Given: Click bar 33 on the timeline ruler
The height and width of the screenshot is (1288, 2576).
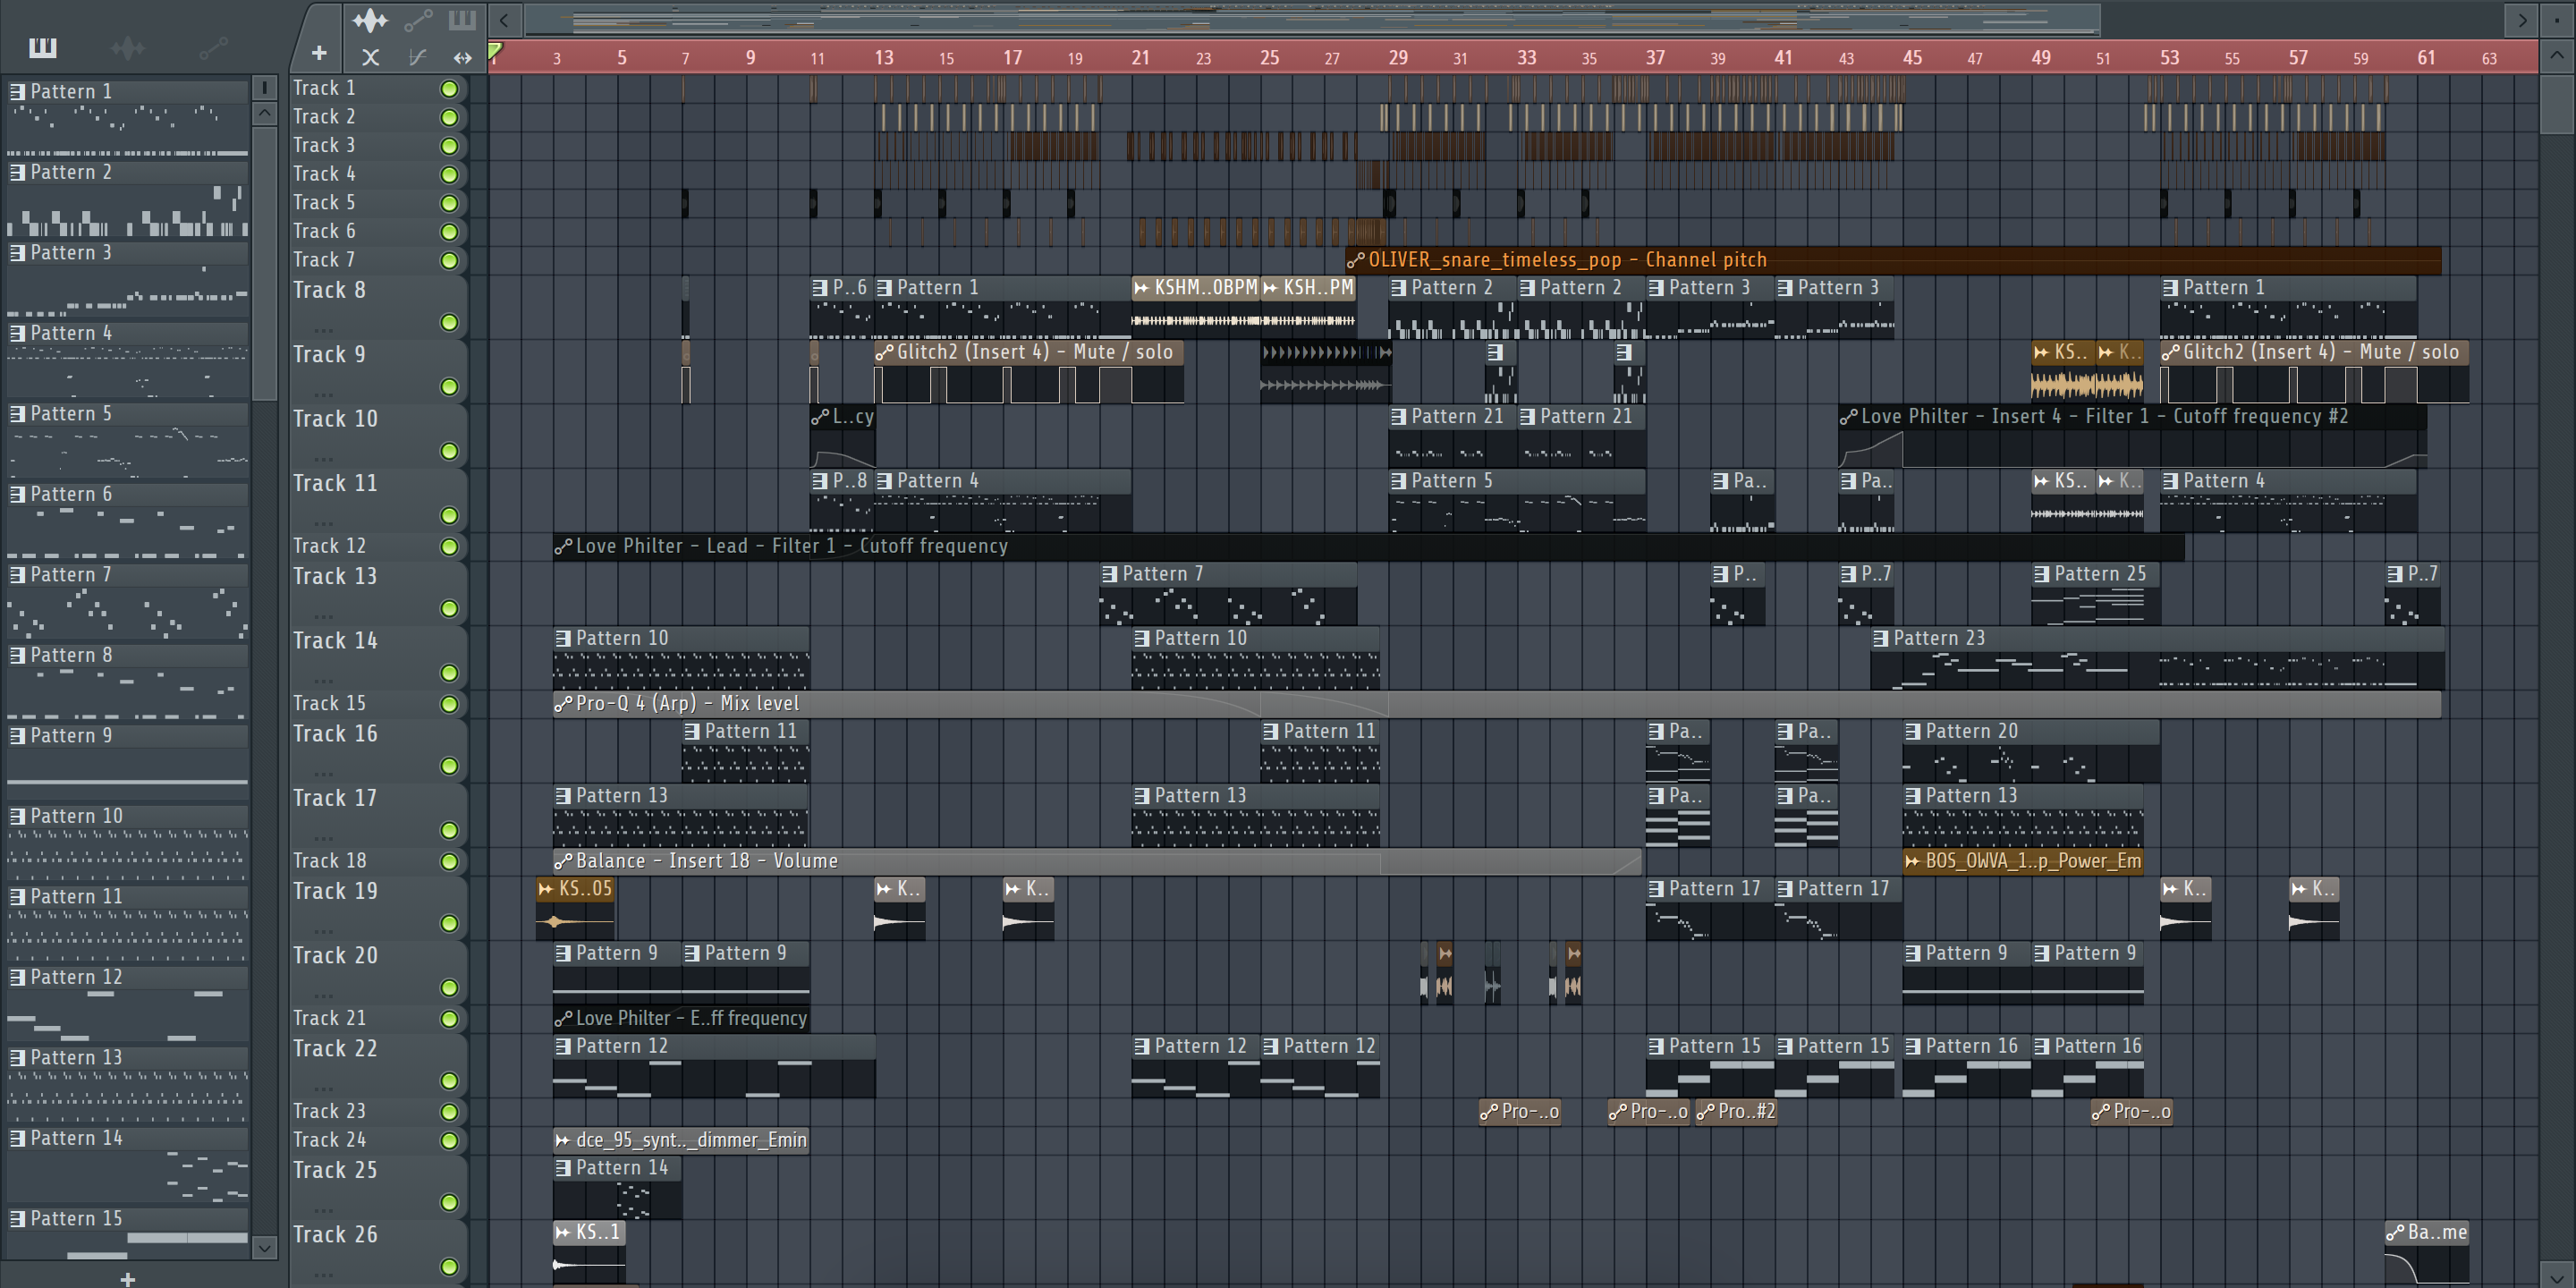Looking at the screenshot, I should point(1526,57).
